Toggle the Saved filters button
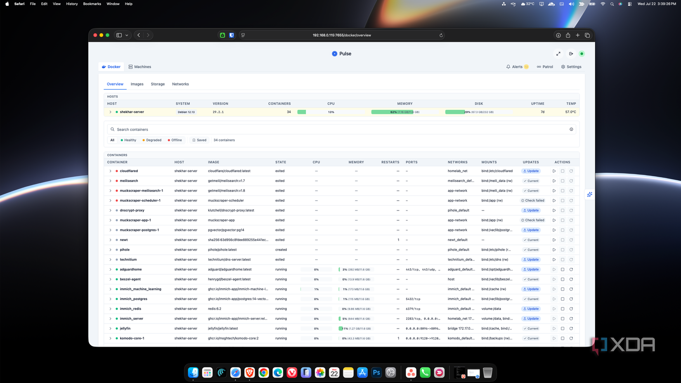 point(199,140)
